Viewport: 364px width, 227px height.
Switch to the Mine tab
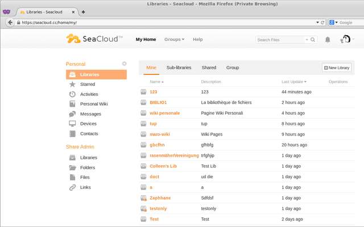pos(151,68)
